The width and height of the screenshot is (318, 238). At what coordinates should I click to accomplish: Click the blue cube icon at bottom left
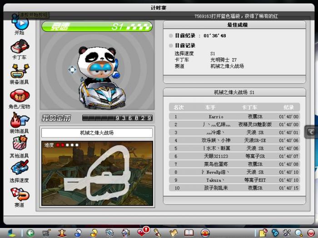click(11, 233)
